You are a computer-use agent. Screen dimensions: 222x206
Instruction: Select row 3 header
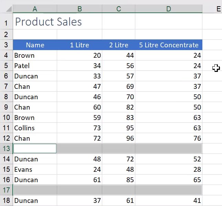(x=6, y=45)
